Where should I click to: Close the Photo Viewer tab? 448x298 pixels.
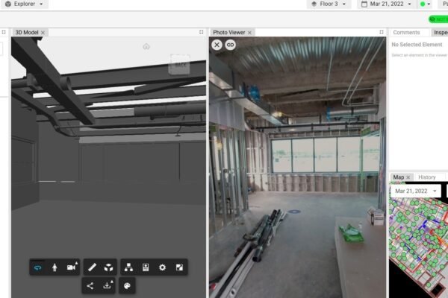(x=249, y=33)
